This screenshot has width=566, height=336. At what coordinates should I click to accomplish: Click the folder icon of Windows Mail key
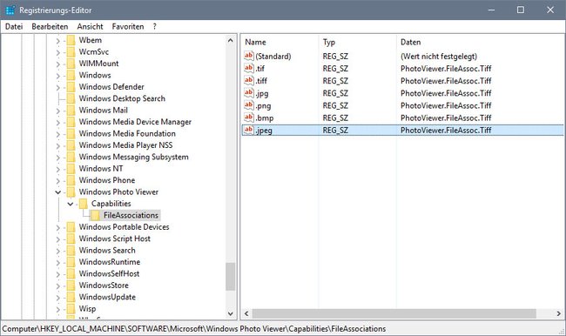[x=71, y=110]
